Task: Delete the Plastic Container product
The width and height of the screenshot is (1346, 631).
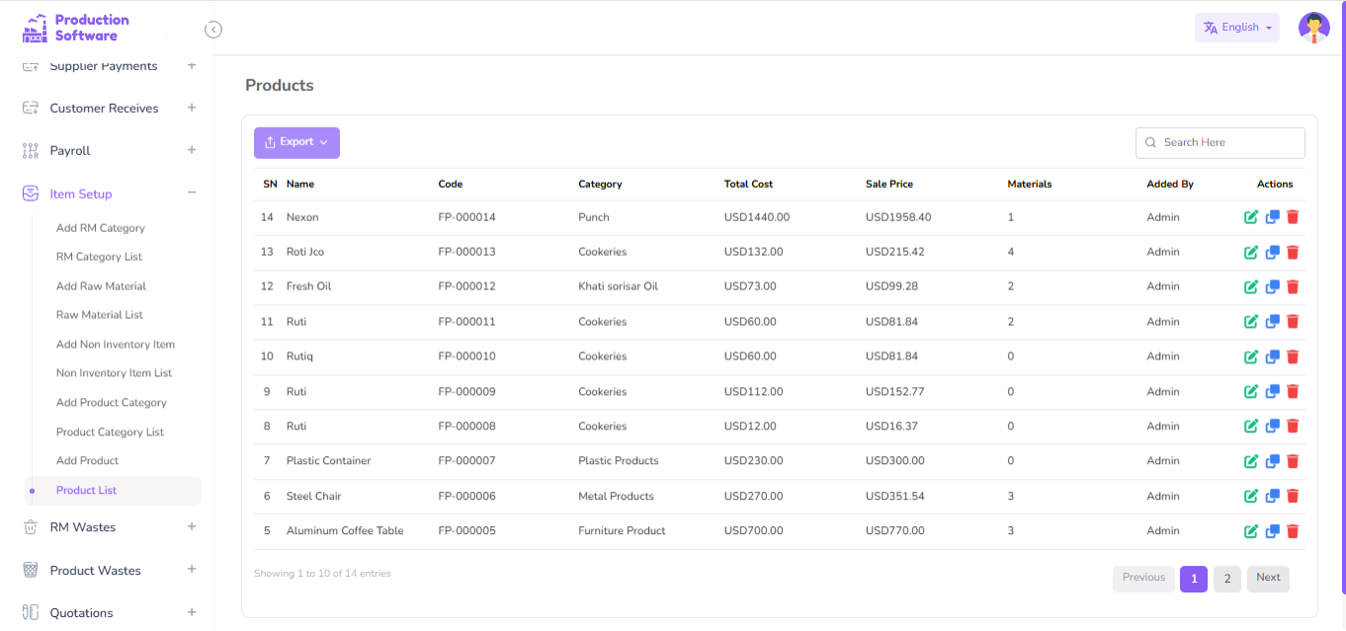Action: pyautogui.click(x=1293, y=460)
